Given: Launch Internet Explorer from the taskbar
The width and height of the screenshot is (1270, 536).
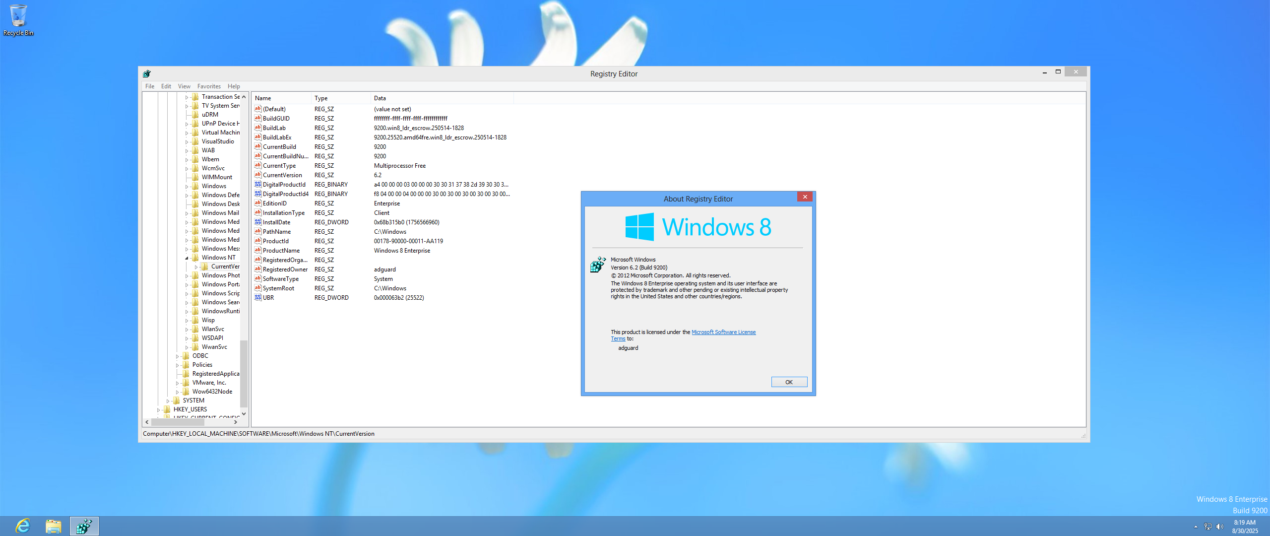Looking at the screenshot, I should pos(23,526).
